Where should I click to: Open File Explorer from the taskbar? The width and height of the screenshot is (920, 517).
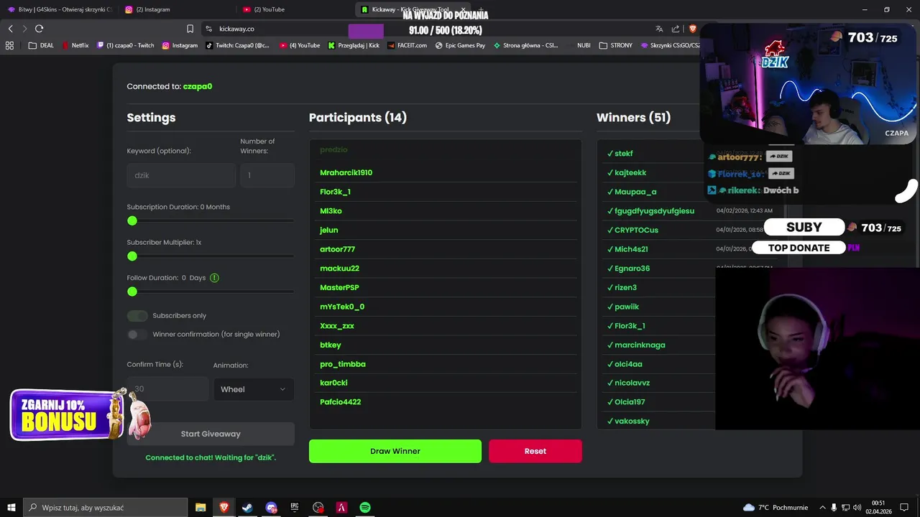[201, 508]
